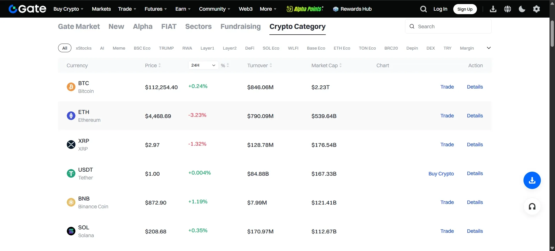Filter by SOL Eco category
555x251 pixels.
click(x=271, y=48)
